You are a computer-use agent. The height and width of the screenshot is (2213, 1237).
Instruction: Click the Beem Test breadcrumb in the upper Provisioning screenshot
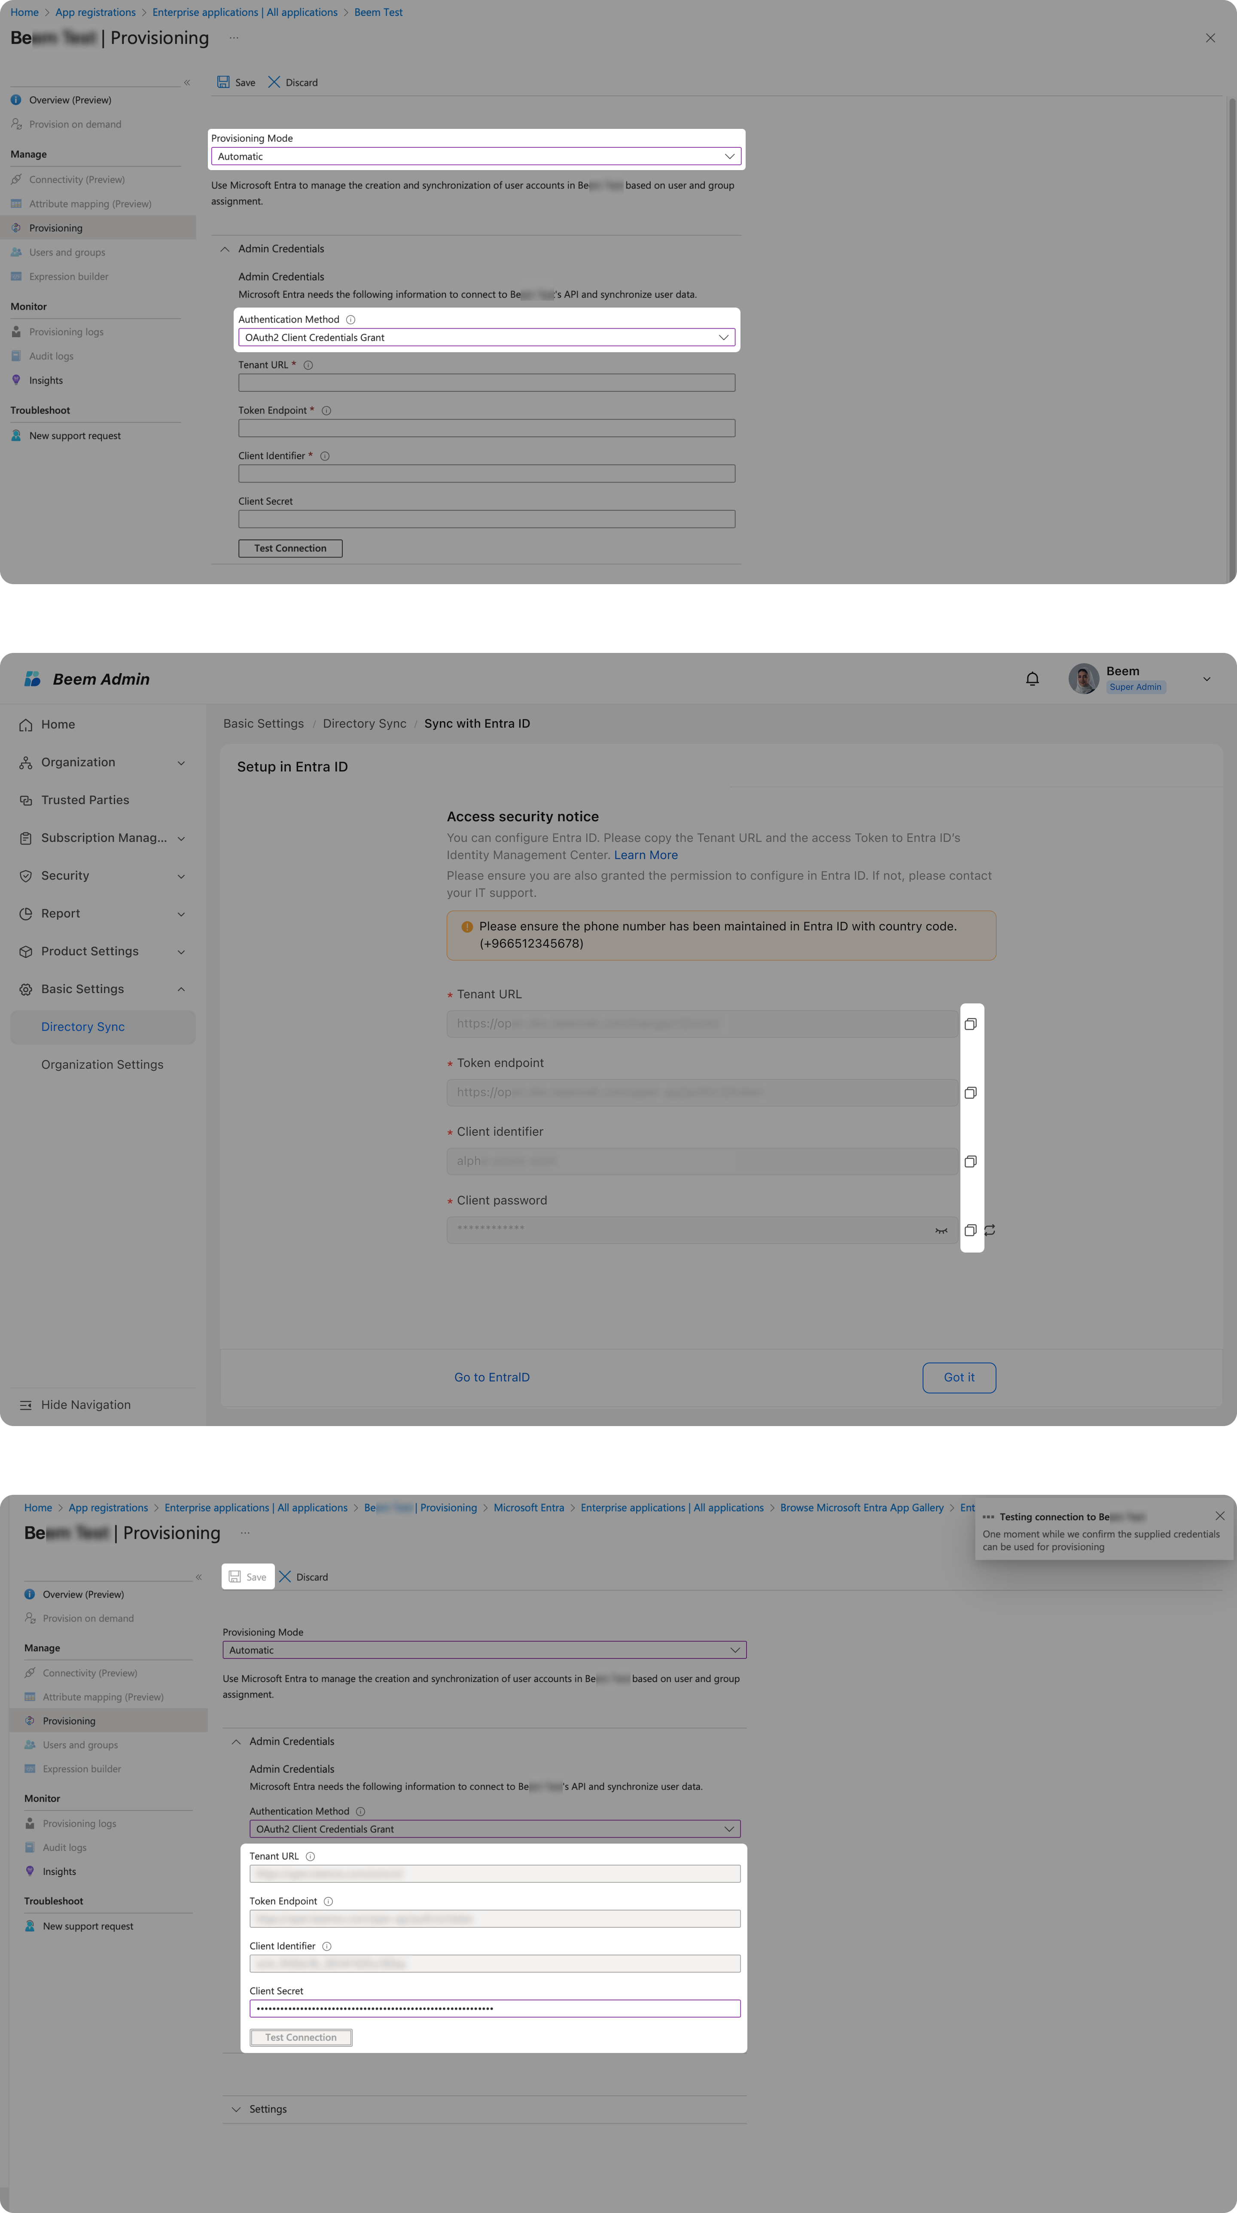pos(378,12)
